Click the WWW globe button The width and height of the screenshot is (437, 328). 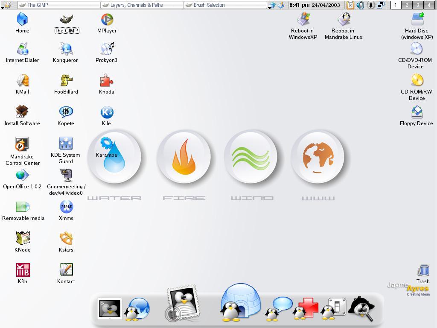click(x=318, y=157)
